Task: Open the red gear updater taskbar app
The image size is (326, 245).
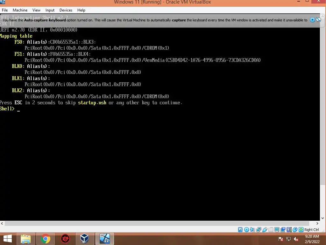Action: pyautogui.click(x=65, y=239)
